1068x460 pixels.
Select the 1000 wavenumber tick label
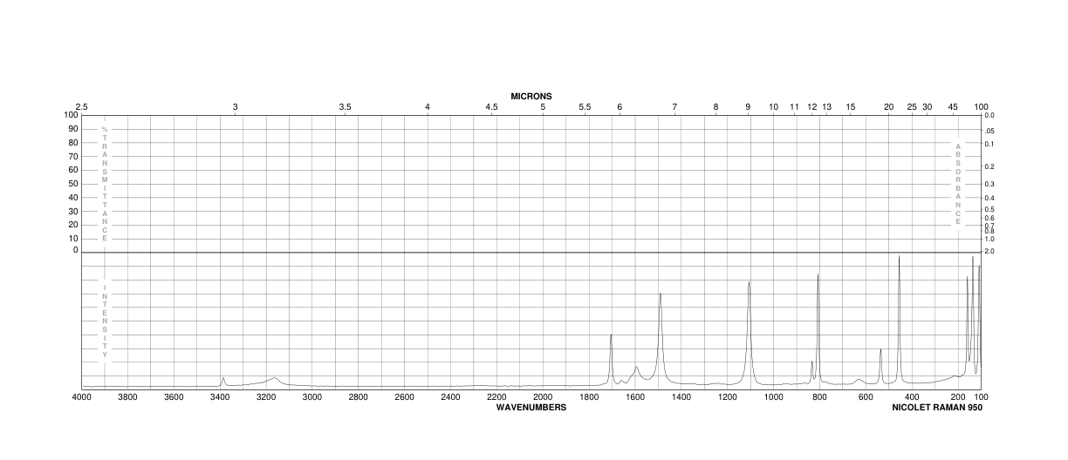tap(773, 397)
